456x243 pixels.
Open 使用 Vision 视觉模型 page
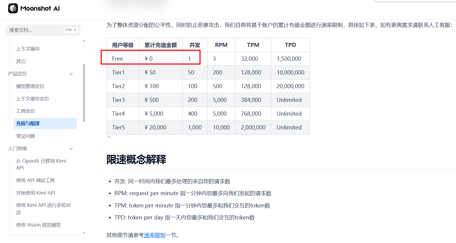(38, 225)
